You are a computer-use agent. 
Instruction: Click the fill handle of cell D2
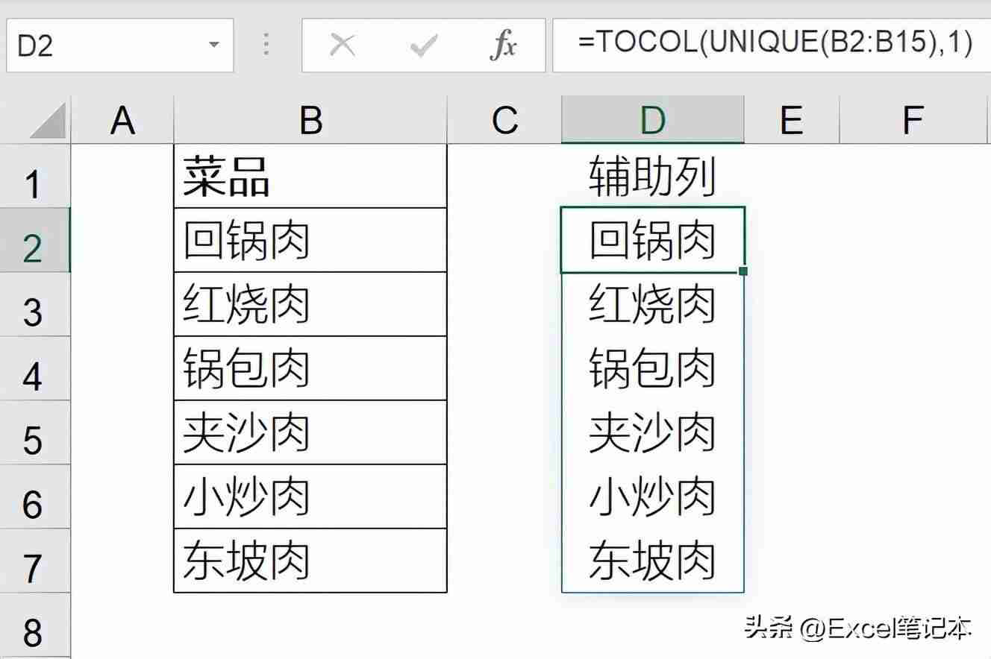[743, 271]
